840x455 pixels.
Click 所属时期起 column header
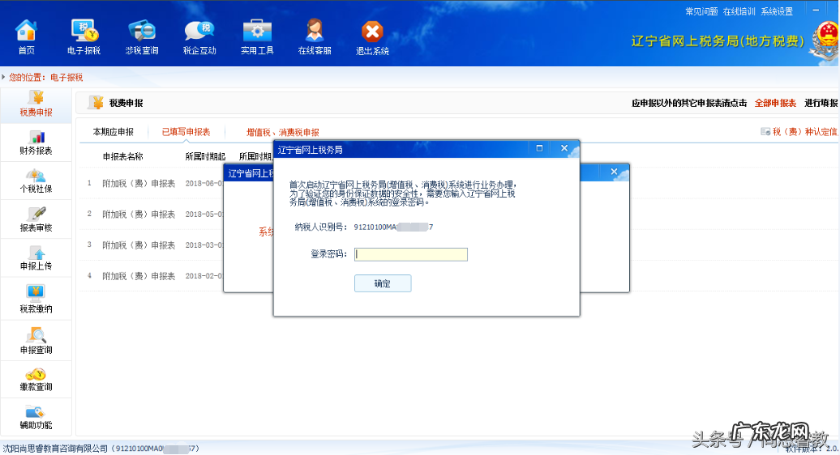click(205, 156)
